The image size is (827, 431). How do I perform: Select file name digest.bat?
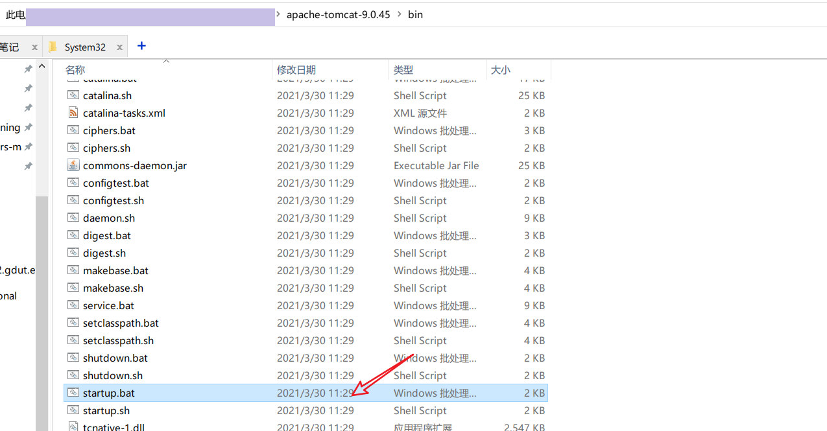(x=107, y=235)
